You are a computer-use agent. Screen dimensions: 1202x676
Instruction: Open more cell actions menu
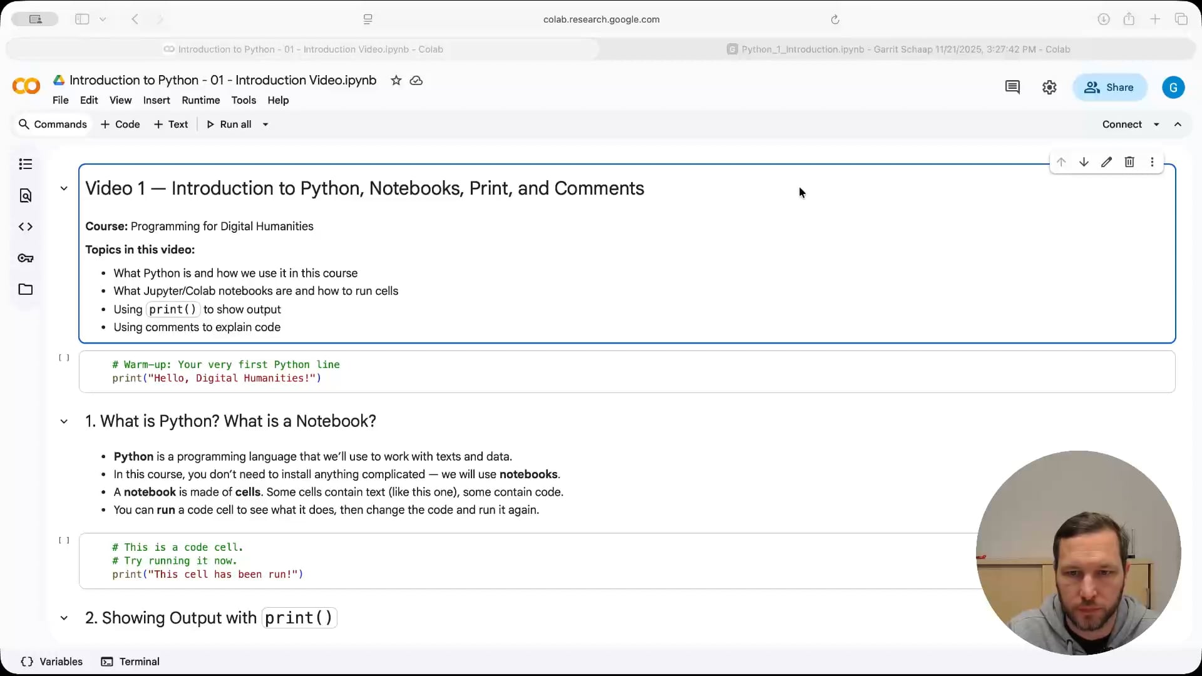1152,162
